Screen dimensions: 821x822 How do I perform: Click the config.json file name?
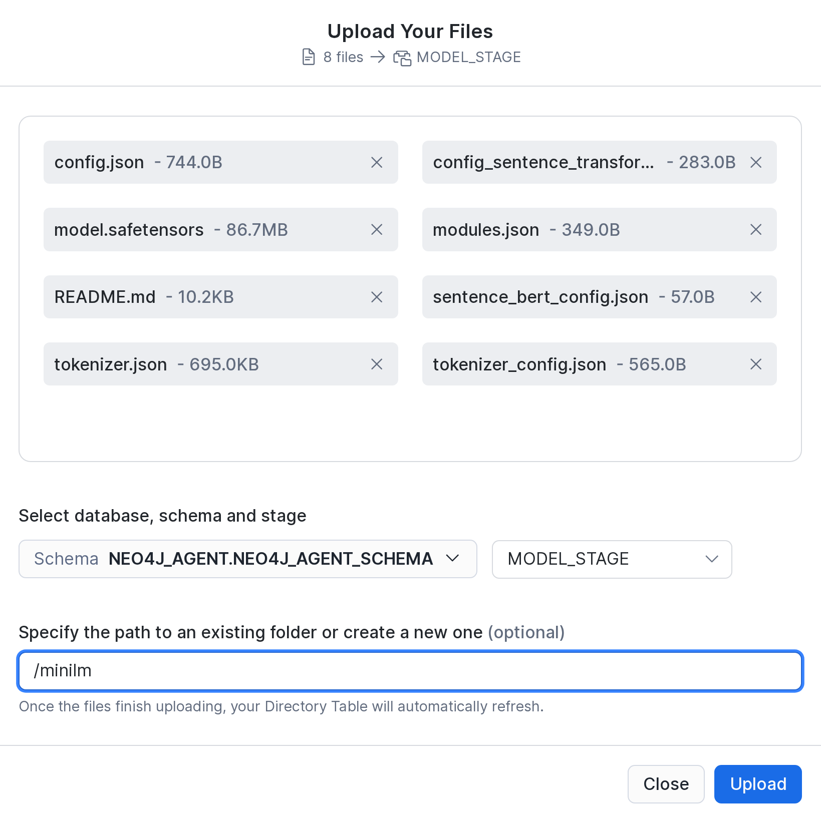click(x=99, y=162)
